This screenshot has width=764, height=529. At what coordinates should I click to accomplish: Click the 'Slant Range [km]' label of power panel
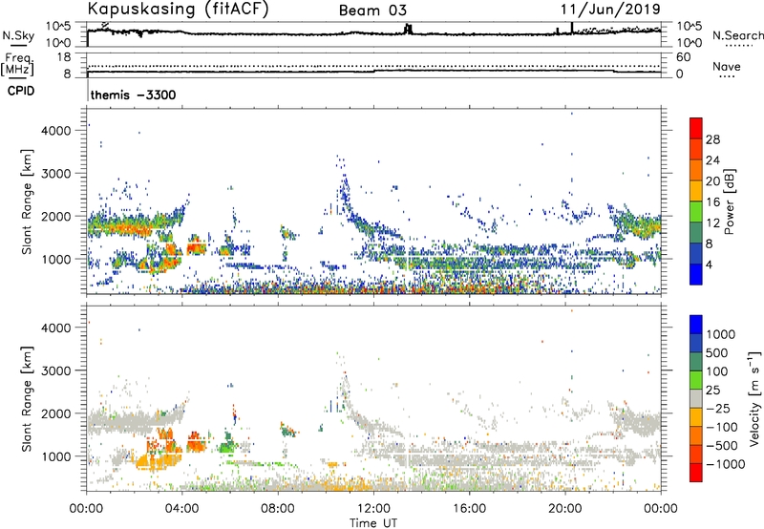coord(27,201)
